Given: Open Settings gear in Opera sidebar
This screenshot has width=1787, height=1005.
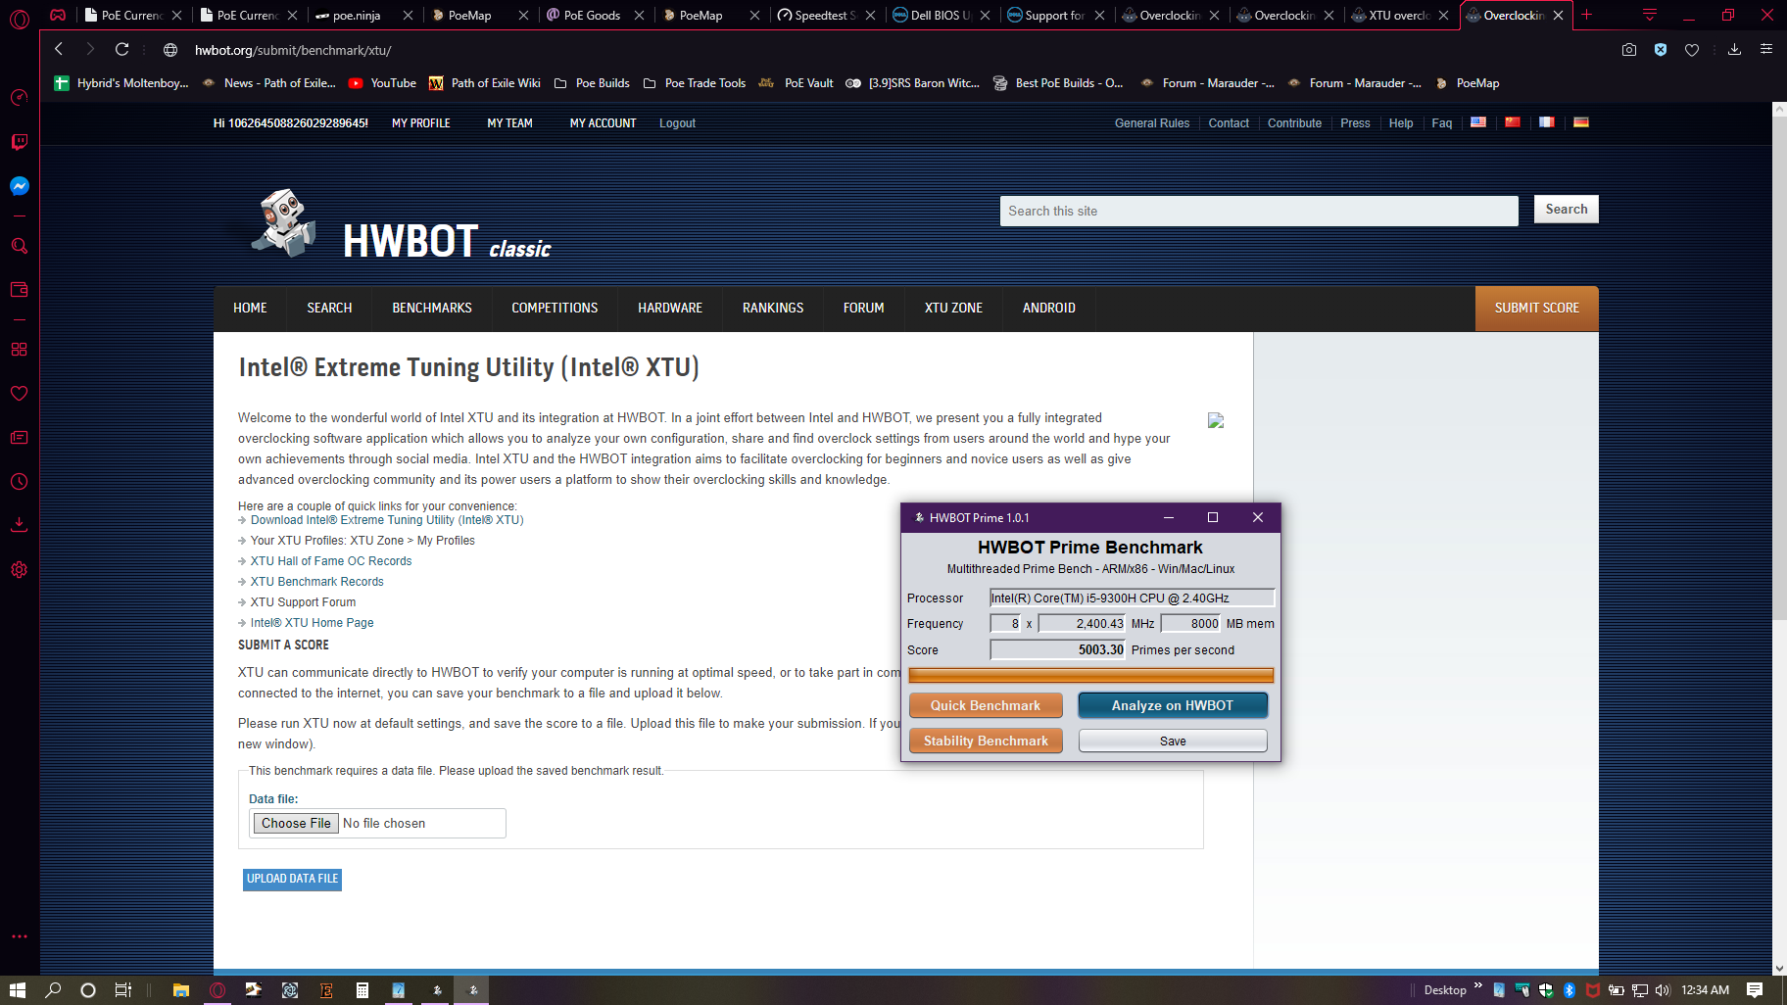Looking at the screenshot, I should [x=19, y=570].
